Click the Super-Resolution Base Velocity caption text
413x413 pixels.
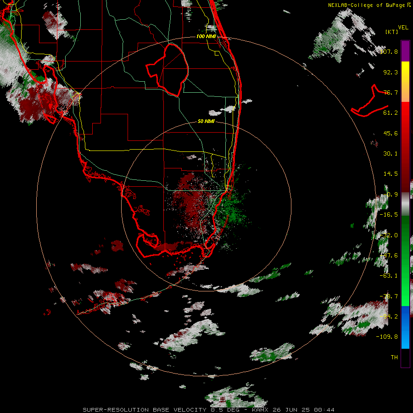pyautogui.click(x=209, y=410)
